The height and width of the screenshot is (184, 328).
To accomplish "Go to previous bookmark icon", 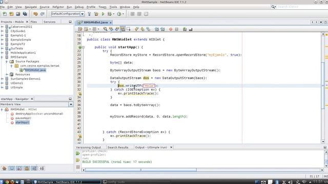I will (137, 29).
